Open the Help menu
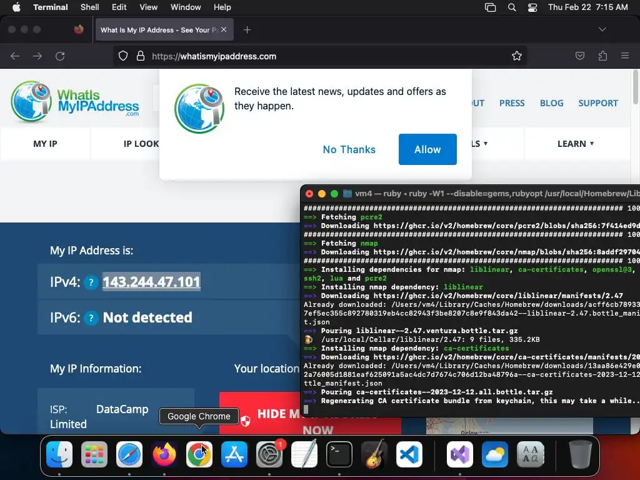 click(222, 7)
